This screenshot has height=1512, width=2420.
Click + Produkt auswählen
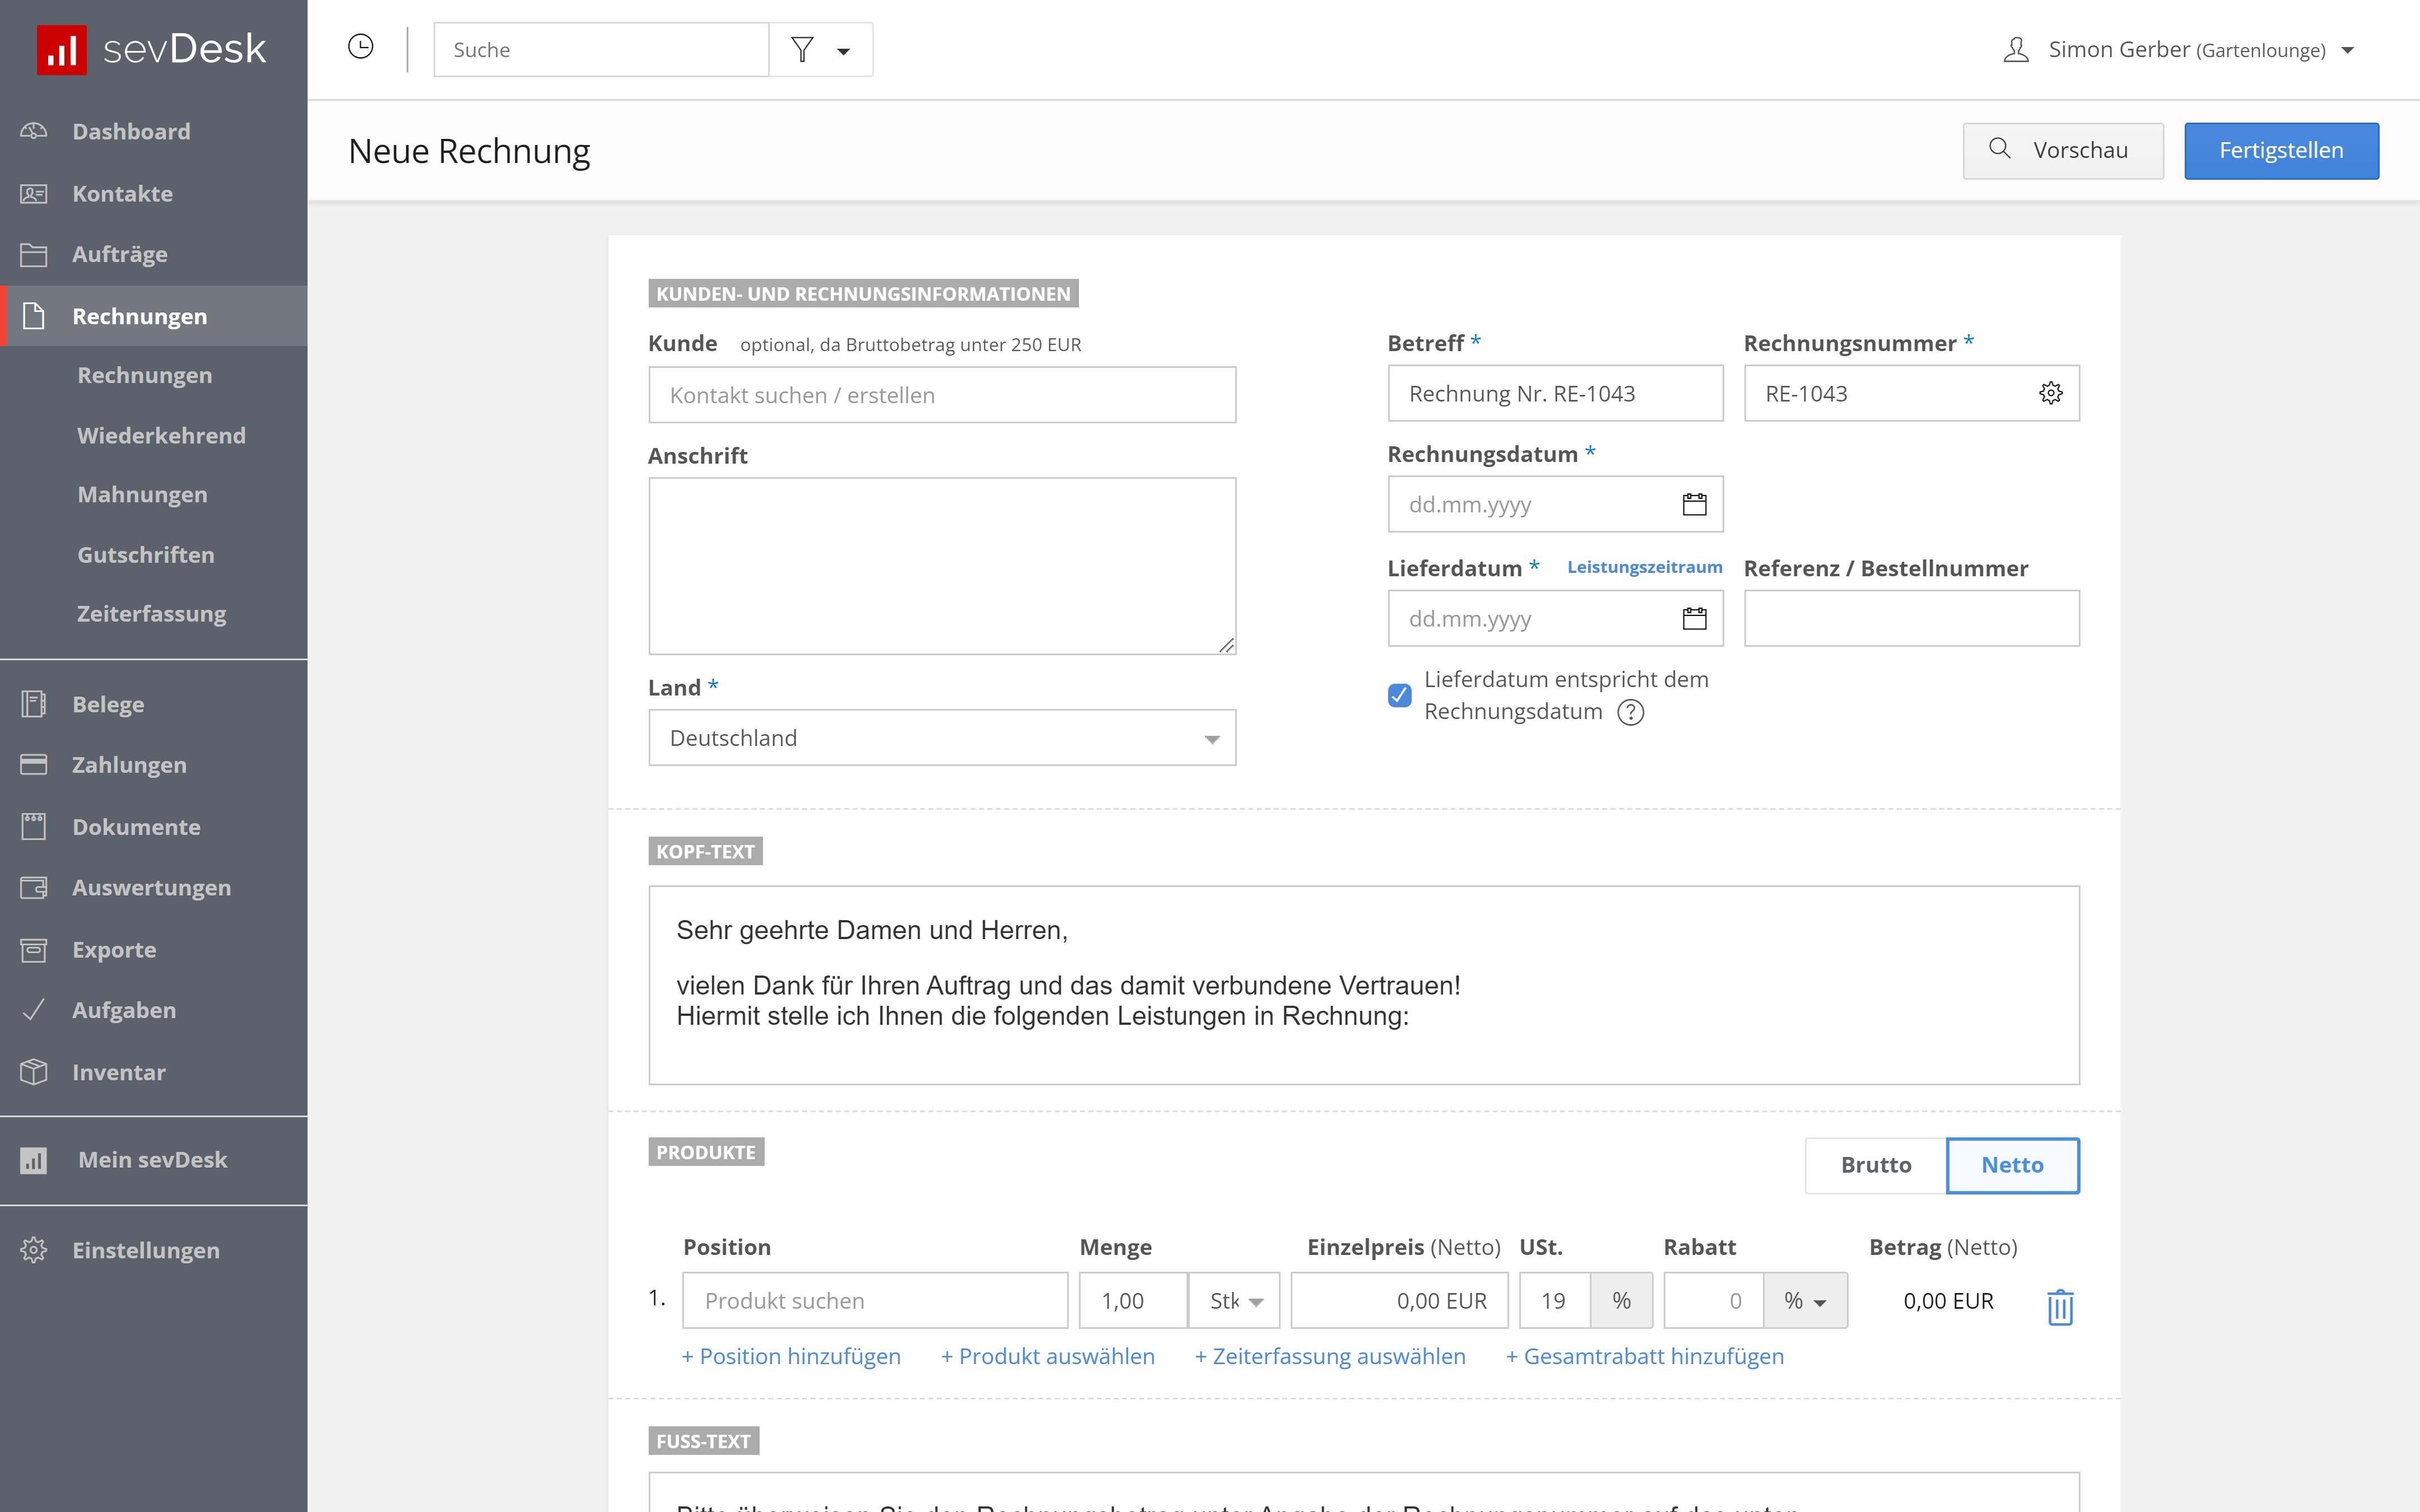(1047, 1356)
